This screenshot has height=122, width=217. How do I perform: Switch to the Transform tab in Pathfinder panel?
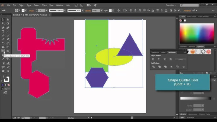tap(155, 52)
